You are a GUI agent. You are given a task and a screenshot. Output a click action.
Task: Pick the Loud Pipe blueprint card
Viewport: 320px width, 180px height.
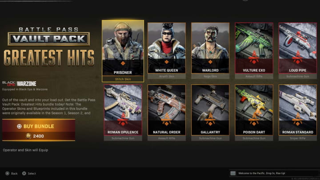[297, 51]
